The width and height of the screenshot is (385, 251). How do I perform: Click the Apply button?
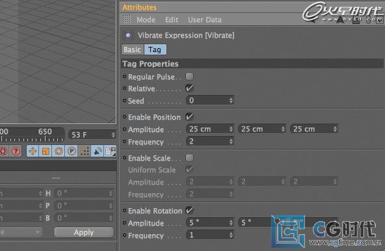click(84, 232)
